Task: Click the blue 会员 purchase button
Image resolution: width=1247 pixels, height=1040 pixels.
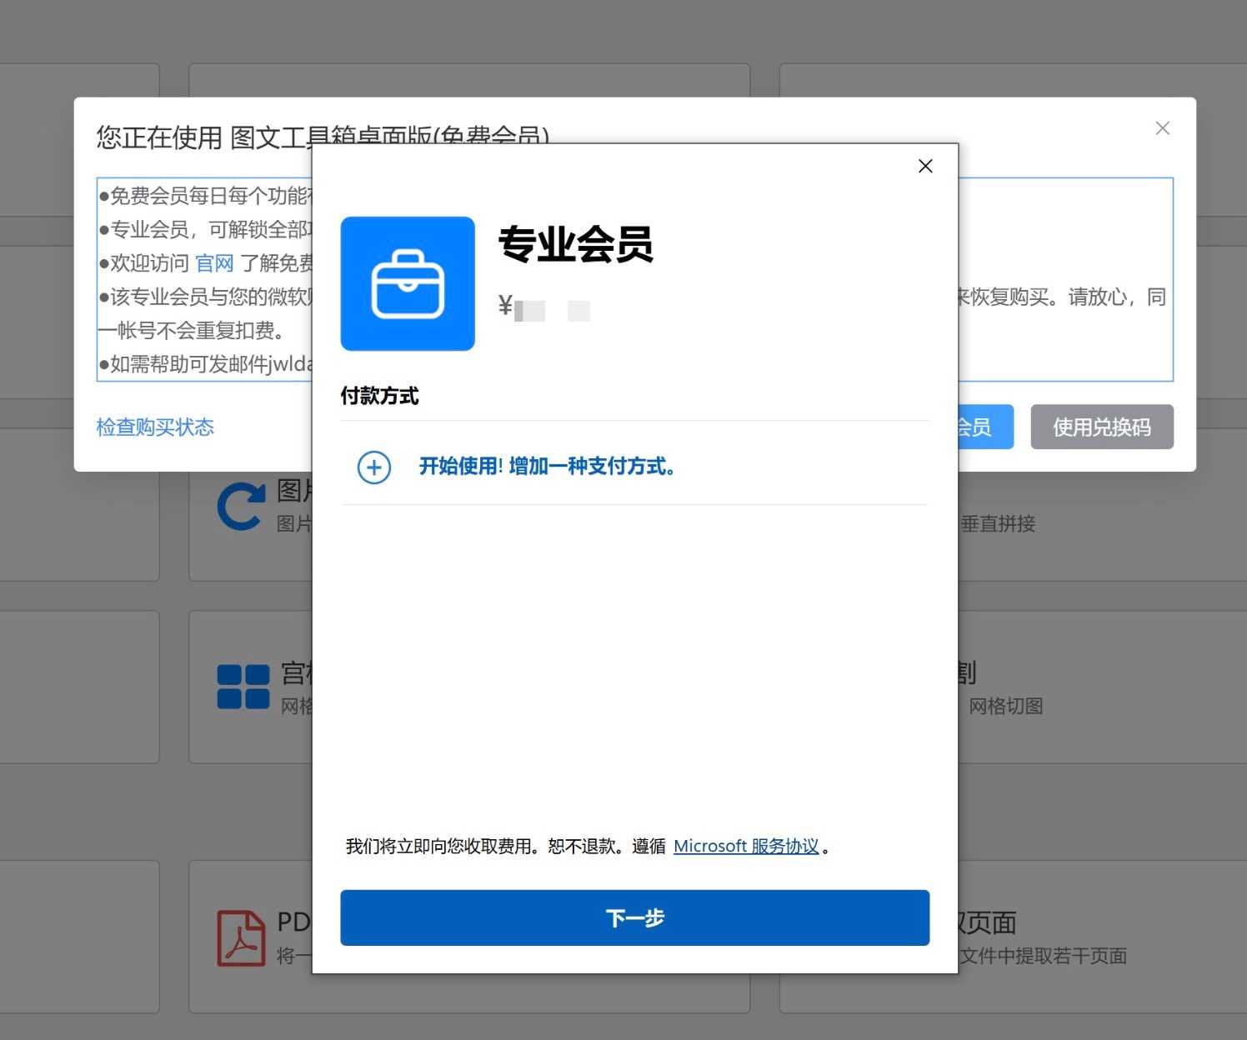Action: point(985,427)
